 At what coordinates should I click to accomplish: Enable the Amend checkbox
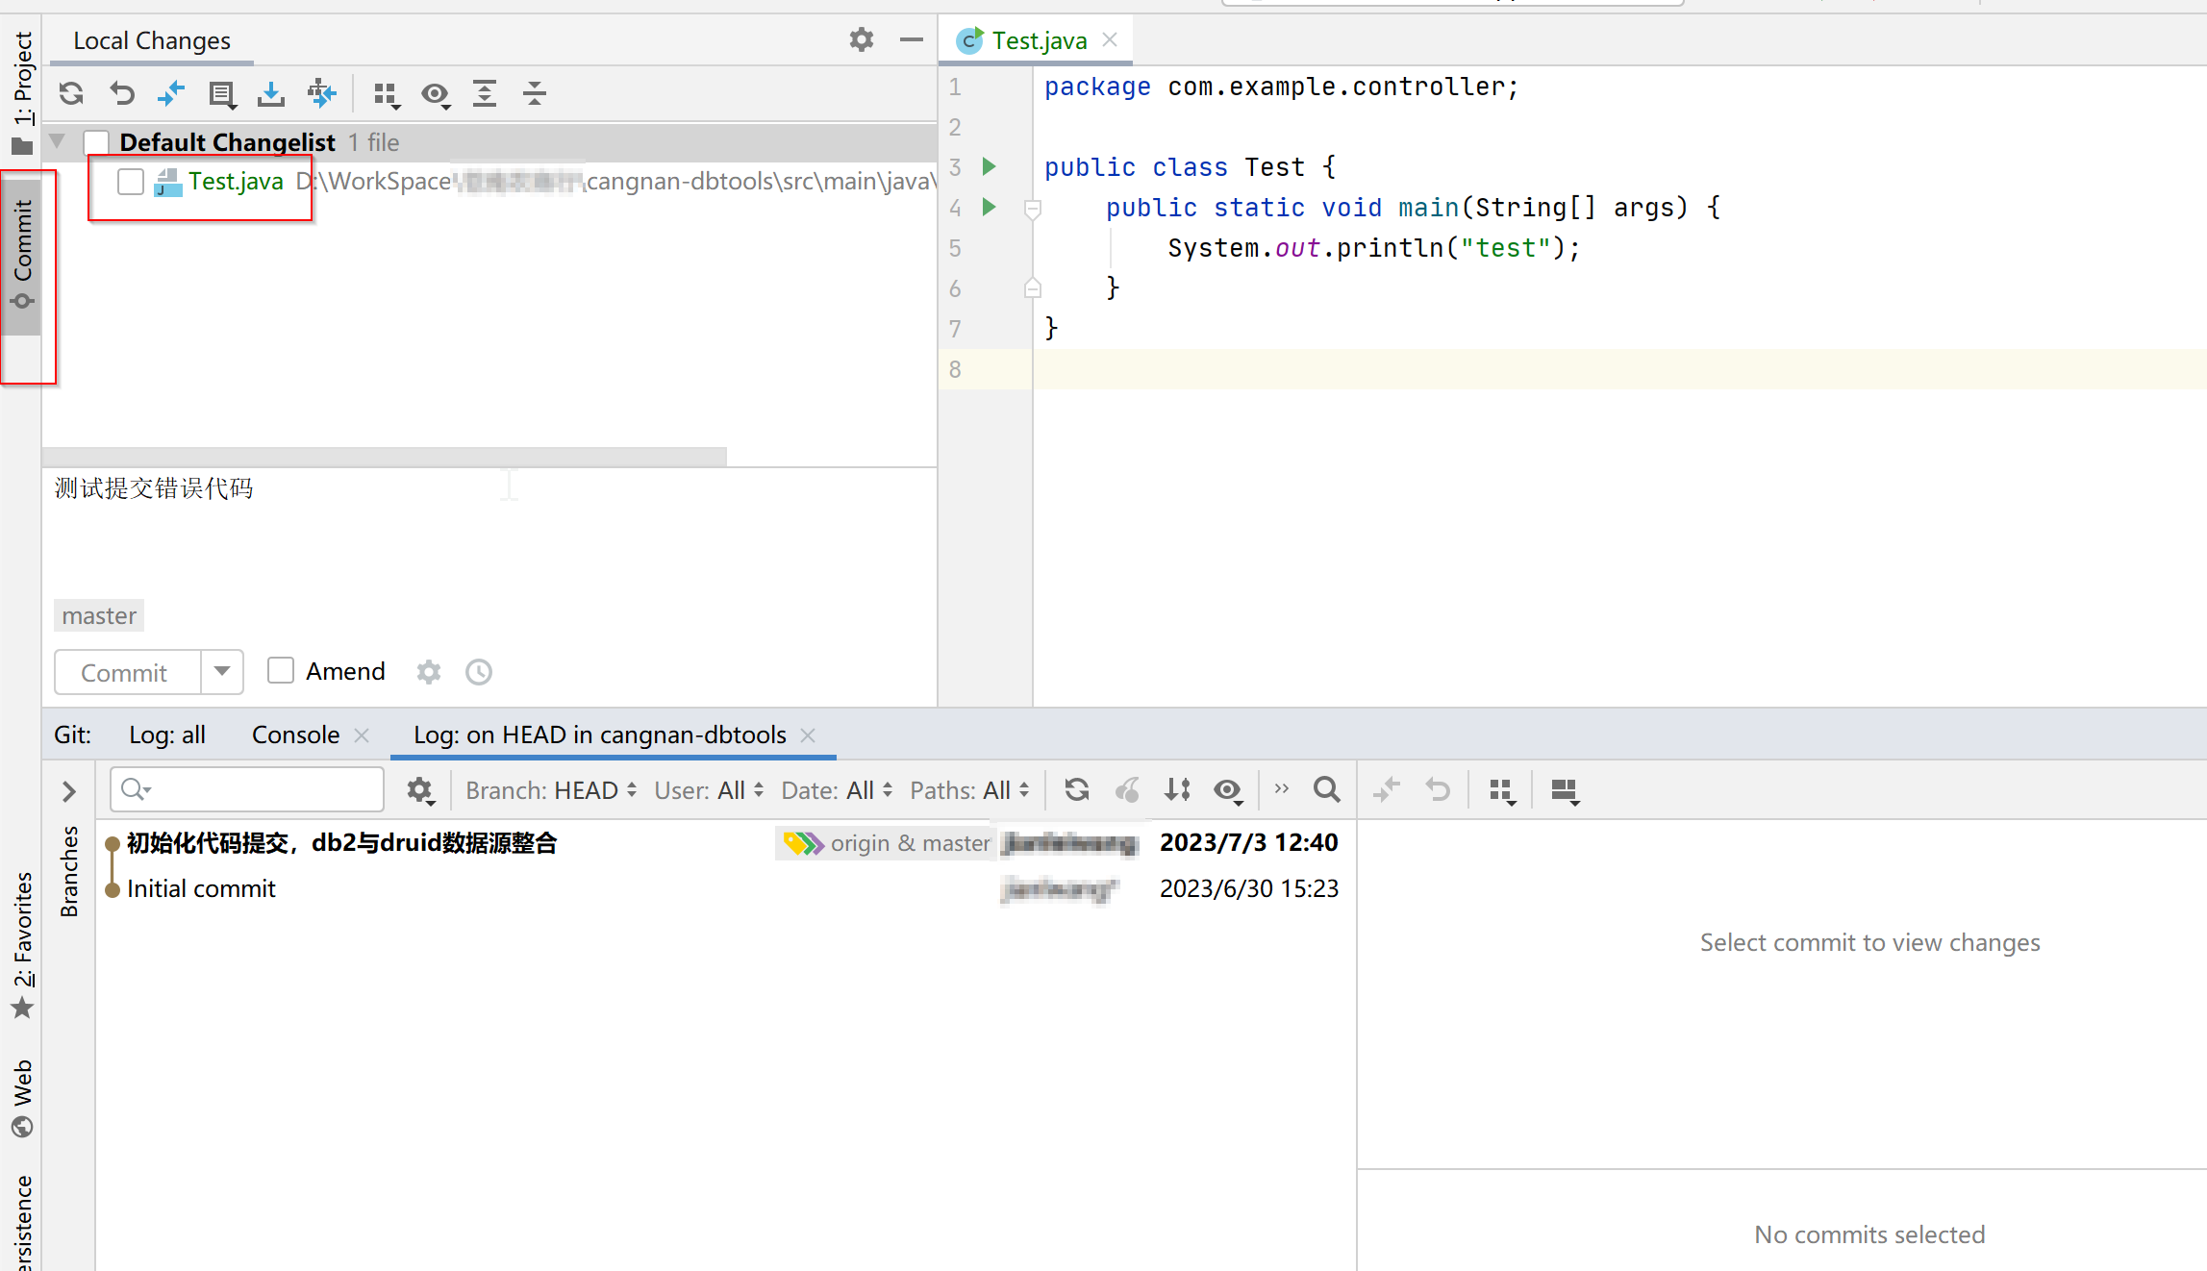(x=281, y=671)
